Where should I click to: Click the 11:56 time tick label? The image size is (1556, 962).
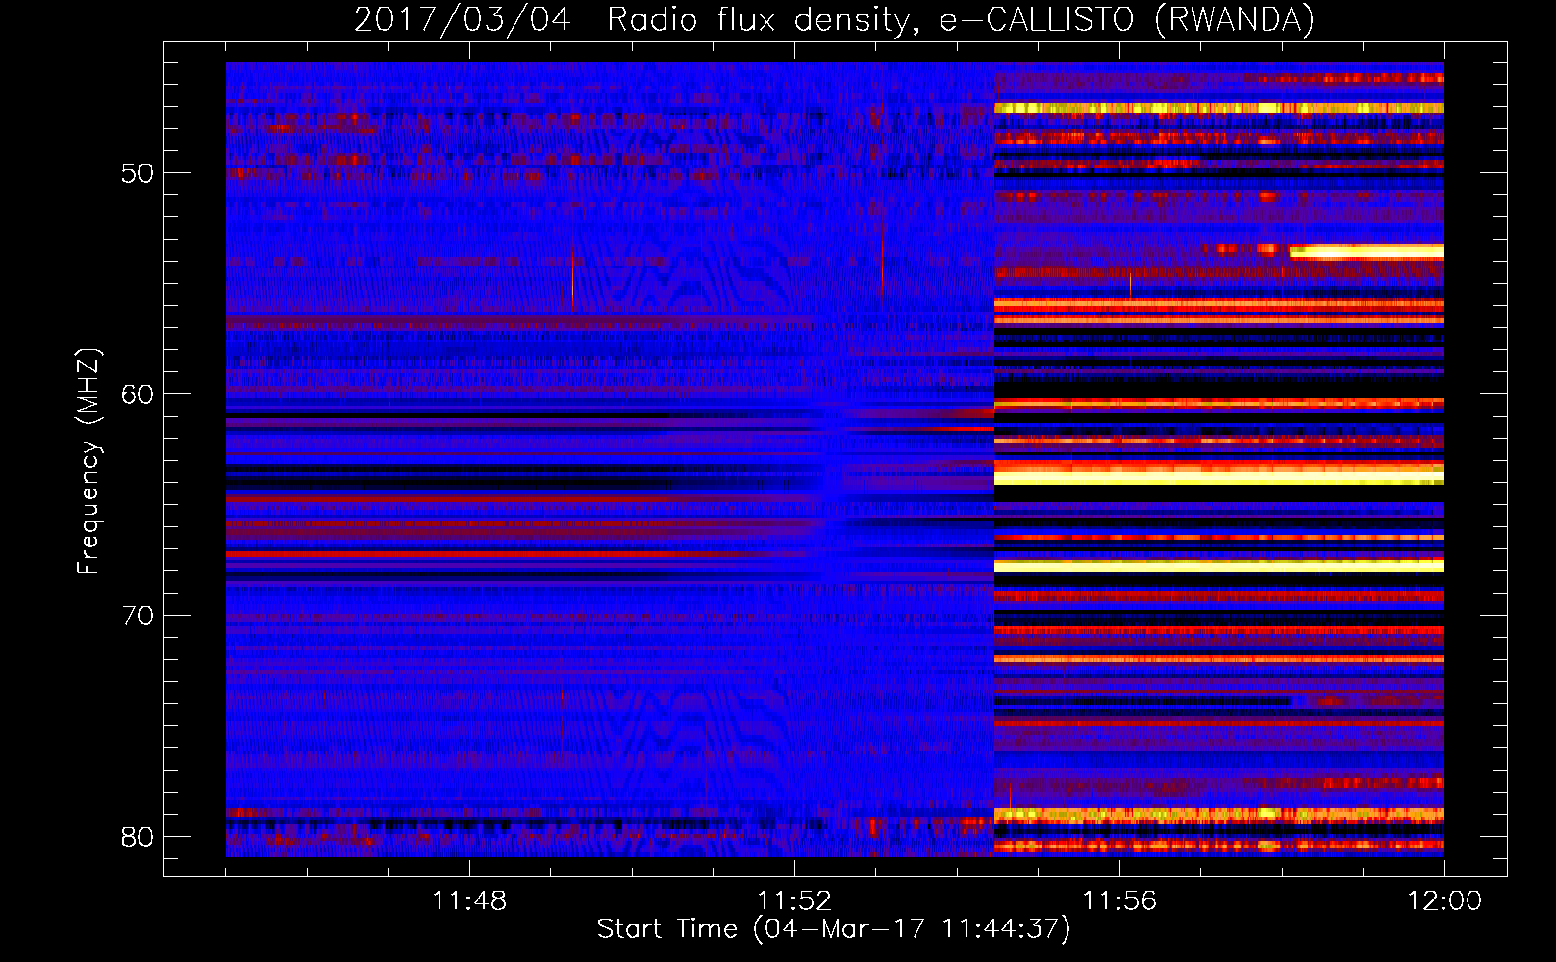(1119, 901)
